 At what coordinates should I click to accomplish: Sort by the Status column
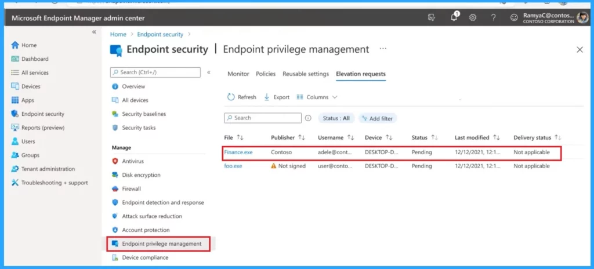[x=425, y=137]
